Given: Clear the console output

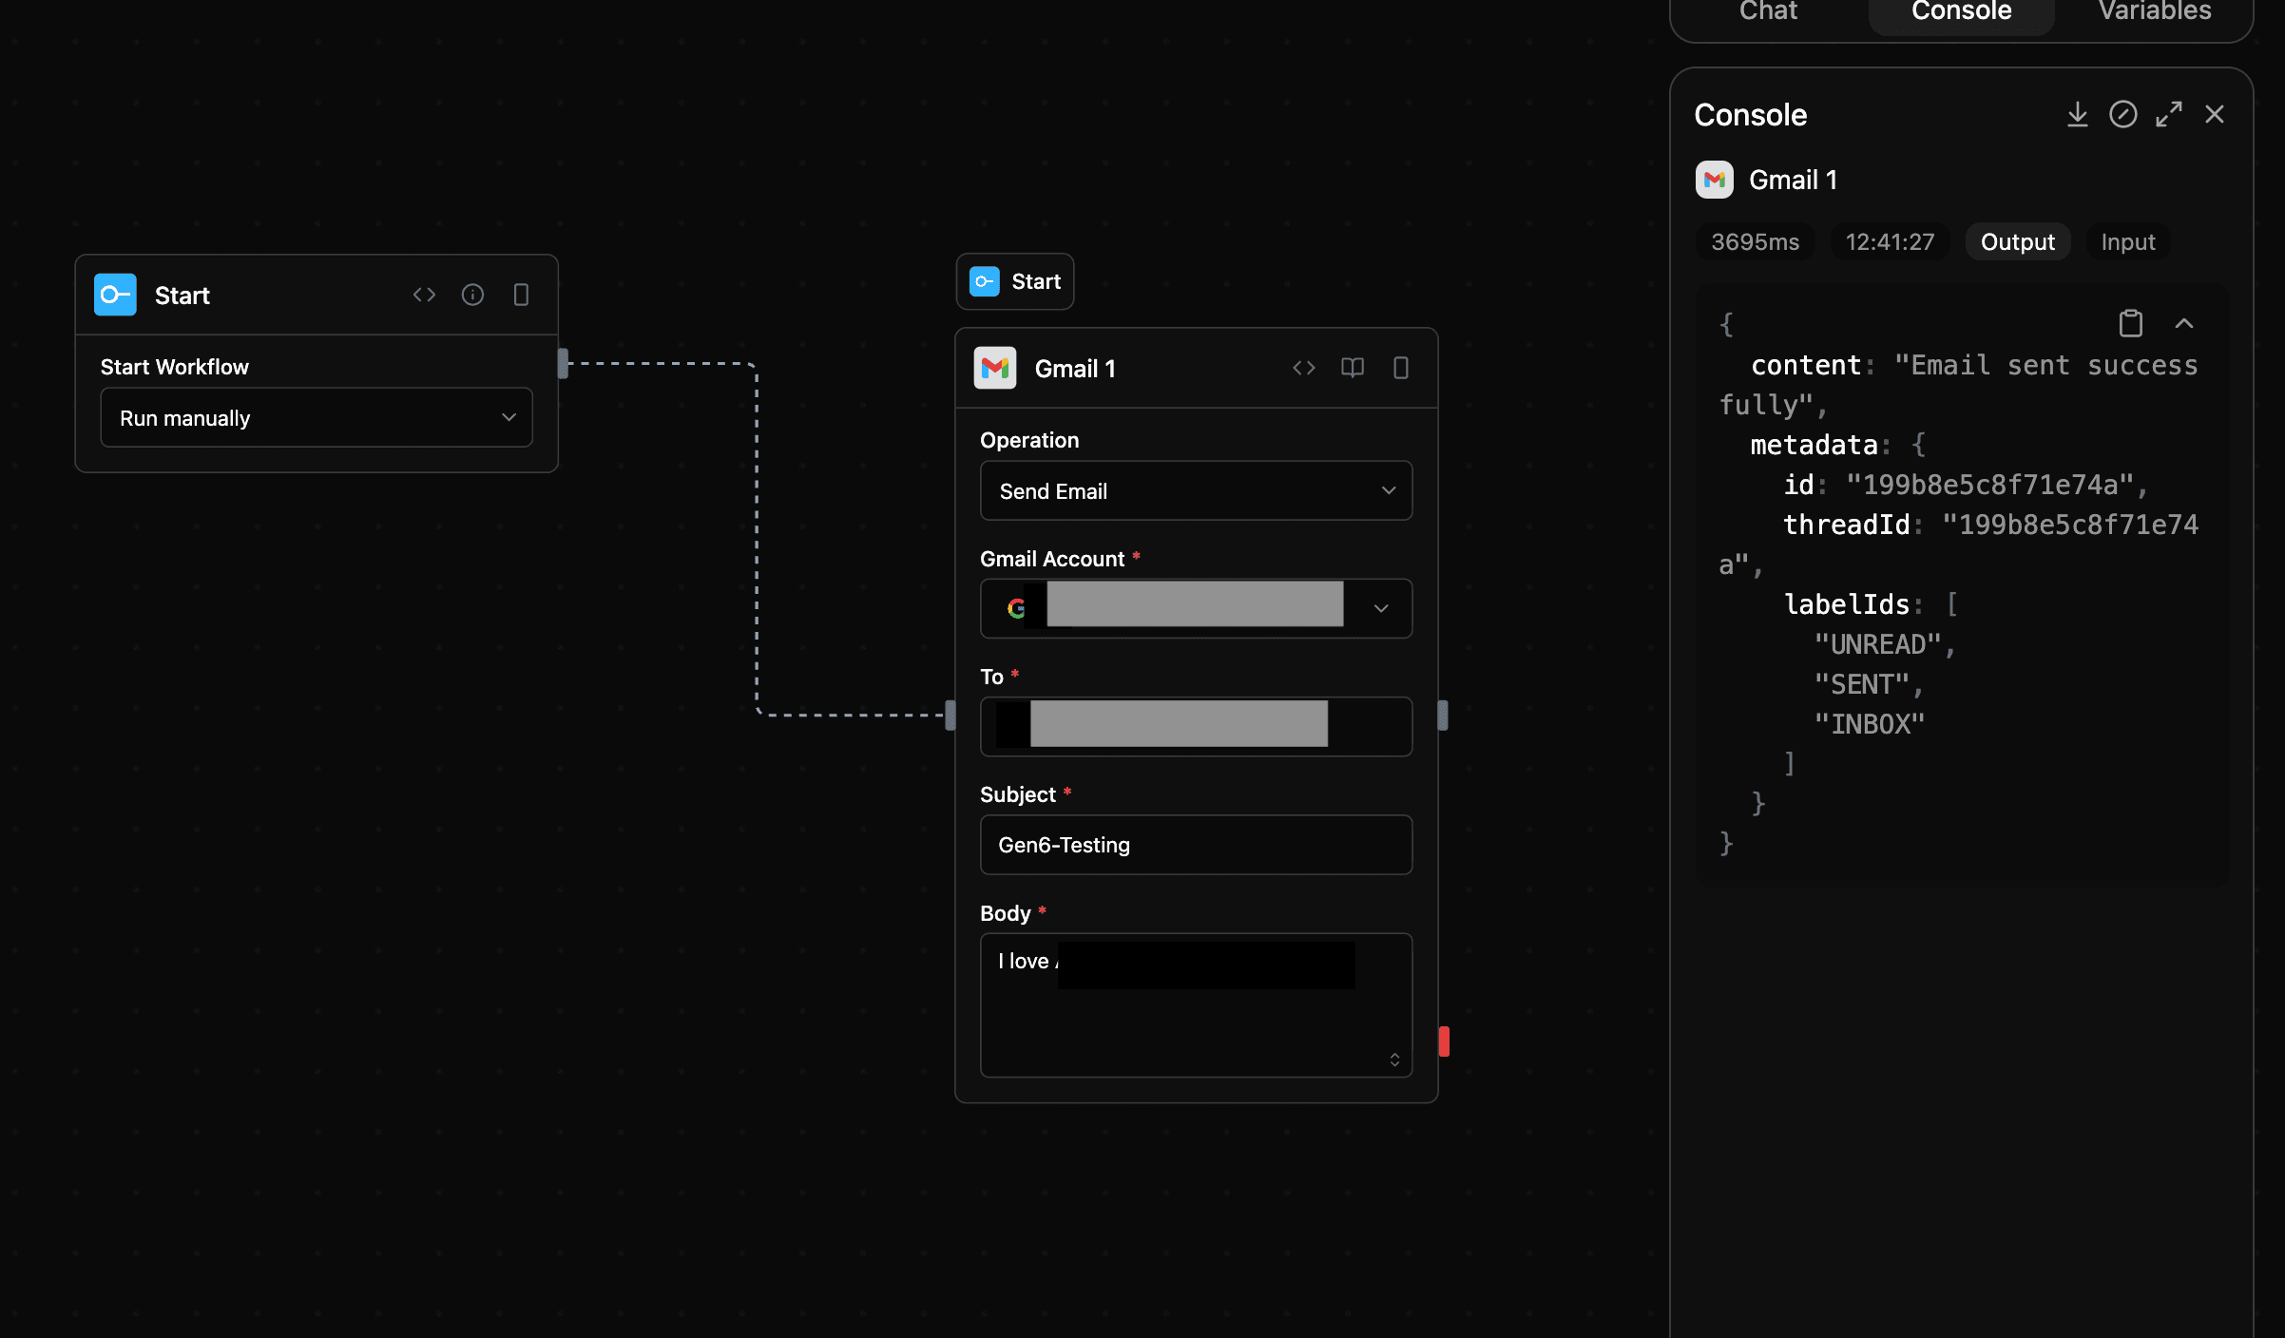Looking at the screenshot, I should (x=2123, y=114).
